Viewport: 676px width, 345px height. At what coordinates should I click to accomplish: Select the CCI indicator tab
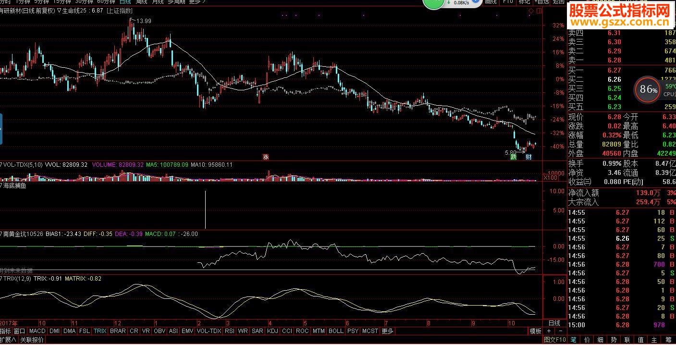click(x=287, y=331)
